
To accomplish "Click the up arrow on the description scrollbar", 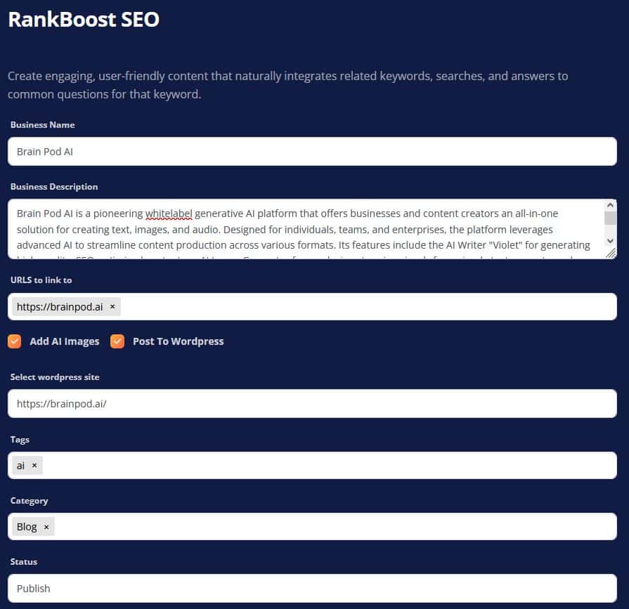I will pos(610,206).
